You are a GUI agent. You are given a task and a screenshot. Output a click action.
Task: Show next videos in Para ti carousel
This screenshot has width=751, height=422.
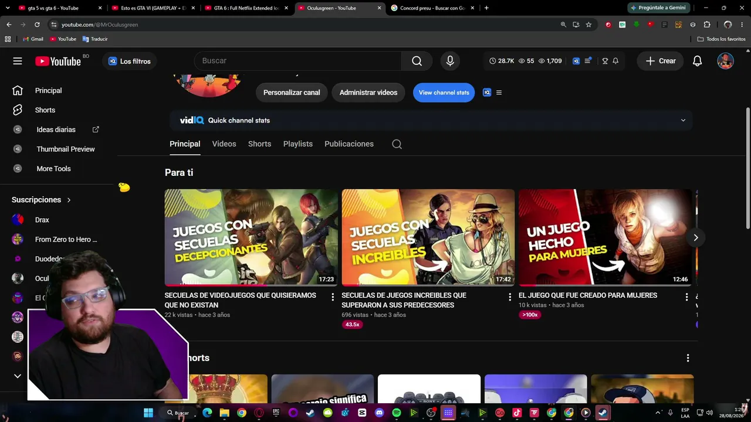click(696, 237)
